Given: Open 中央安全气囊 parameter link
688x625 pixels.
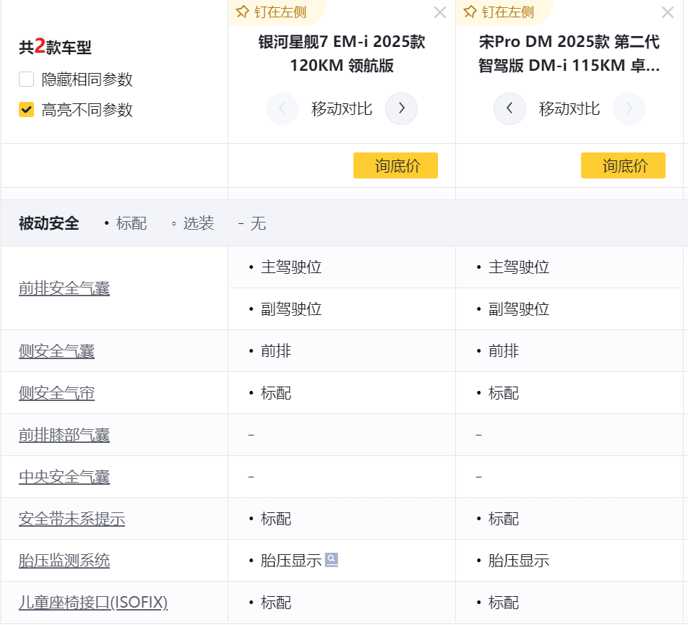Looking at the screenshot, I should [x=64, y=477].
